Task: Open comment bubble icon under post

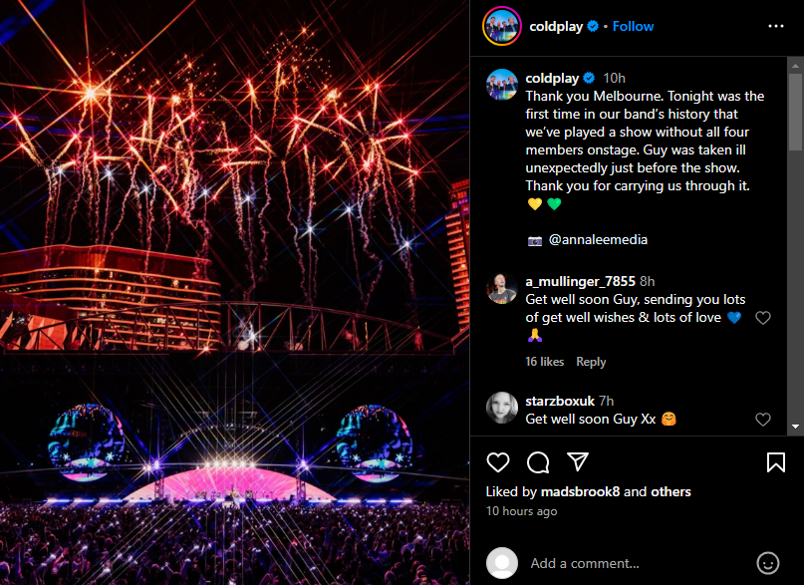Action: click(538, 462)
